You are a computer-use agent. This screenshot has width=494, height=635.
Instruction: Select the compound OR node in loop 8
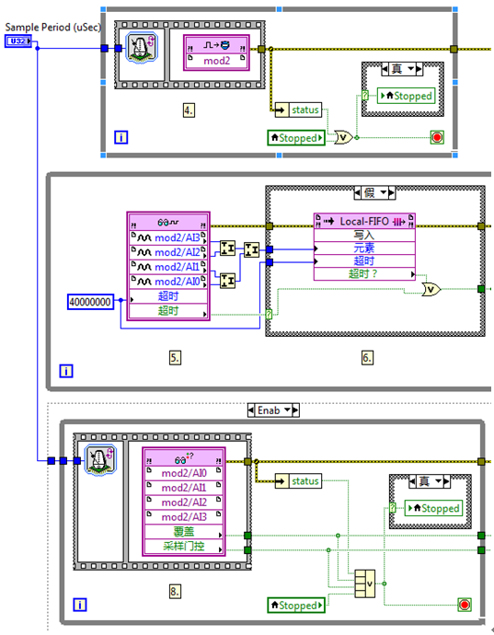pyautogui.click(x=365, y=583)
